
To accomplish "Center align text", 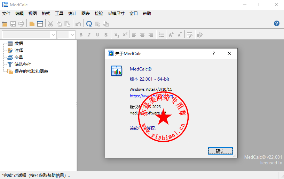I will tap(142, 35).
